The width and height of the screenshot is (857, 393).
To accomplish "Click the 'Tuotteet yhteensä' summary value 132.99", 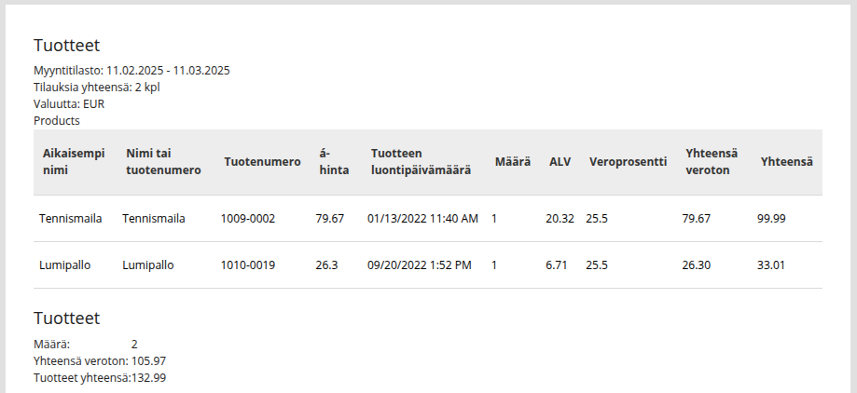I will click(x=149, y=377).
